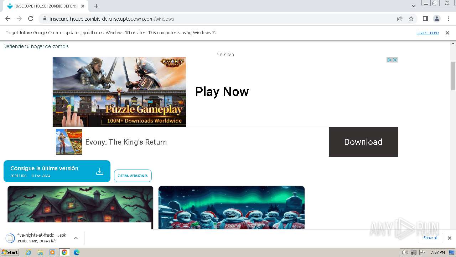Select the INSECURE HOUSE: ZOMBIE DEFENSE tab
Screen dimensions: 456x257
pos(46,6)
